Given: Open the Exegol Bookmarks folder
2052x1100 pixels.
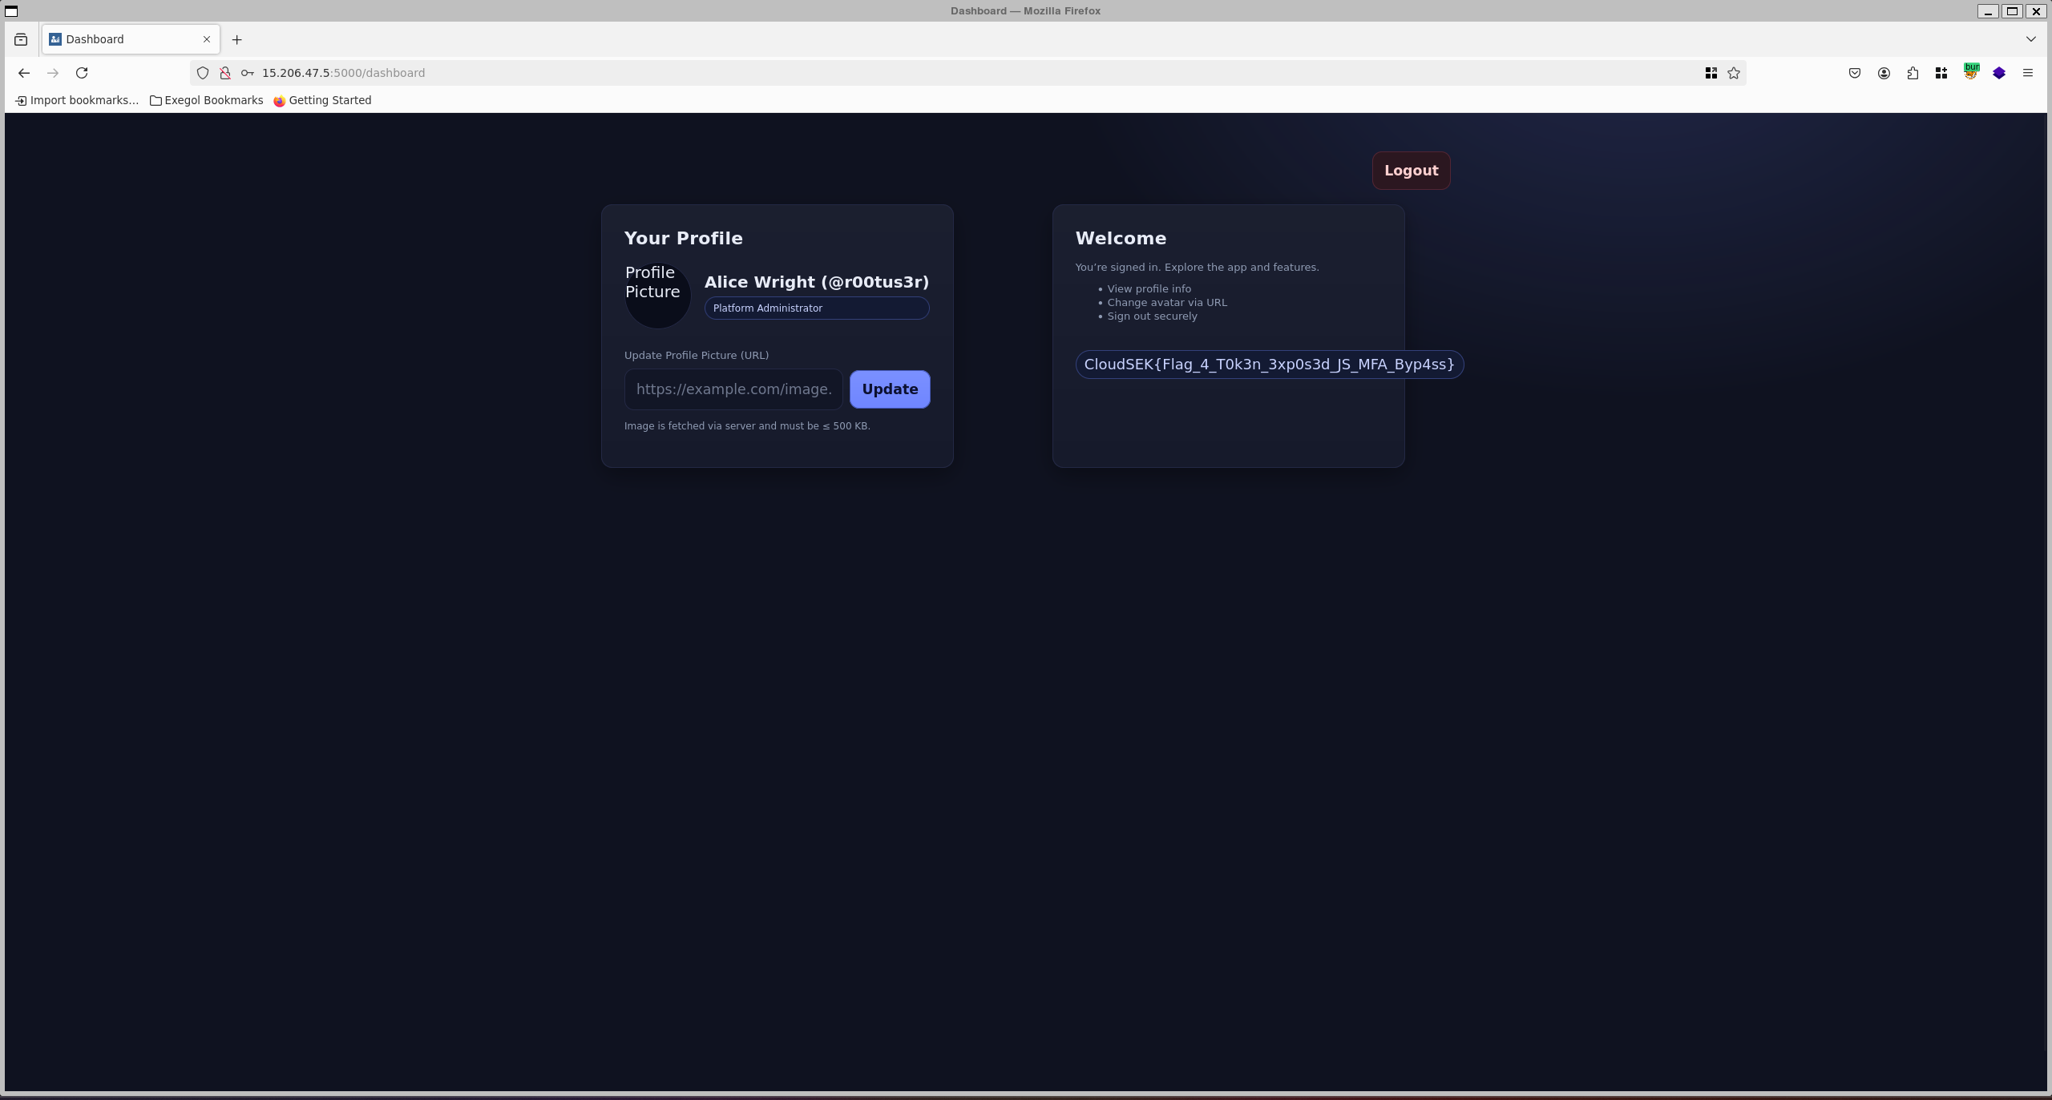Looking at the screenshot, I should pyautogui.click(x=207, y=100).
